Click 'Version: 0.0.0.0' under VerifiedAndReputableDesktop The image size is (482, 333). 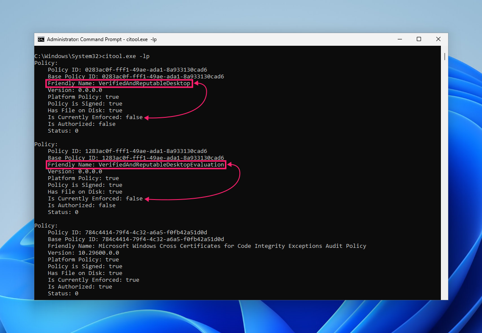pyautogui.click(x=75, y=90)
